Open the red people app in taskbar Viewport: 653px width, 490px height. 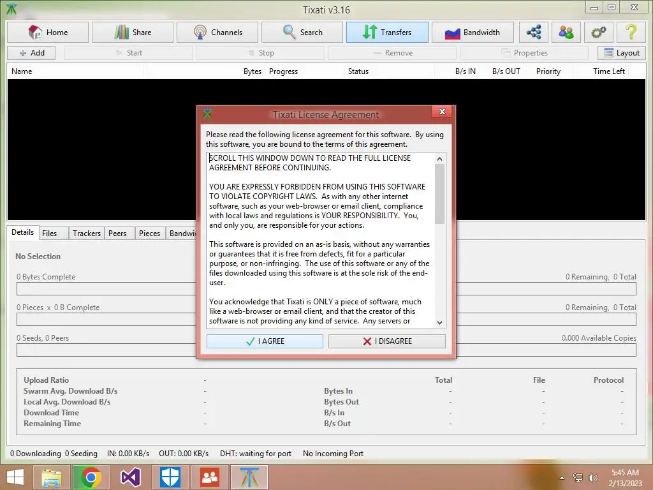pos(209,477)
